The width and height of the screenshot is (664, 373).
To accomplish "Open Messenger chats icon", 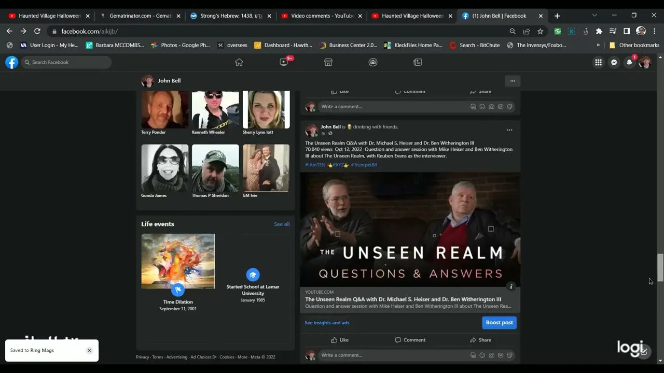I will tap(614, 62).
